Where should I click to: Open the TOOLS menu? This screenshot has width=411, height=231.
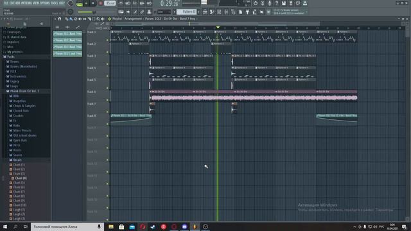[x=55, y=3]
